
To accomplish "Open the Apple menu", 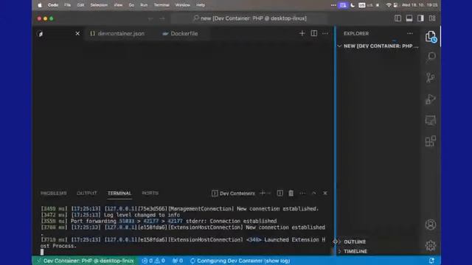I will (40, 5).
